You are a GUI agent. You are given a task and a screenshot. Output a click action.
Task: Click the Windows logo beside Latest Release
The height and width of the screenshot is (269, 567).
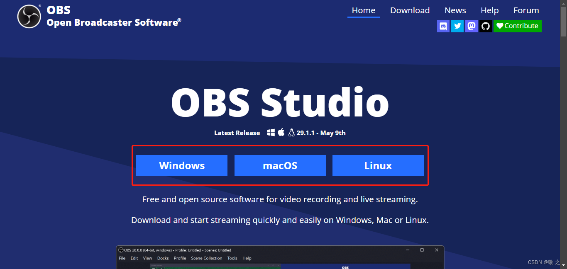pyautogui.click(x=271, y=133)
